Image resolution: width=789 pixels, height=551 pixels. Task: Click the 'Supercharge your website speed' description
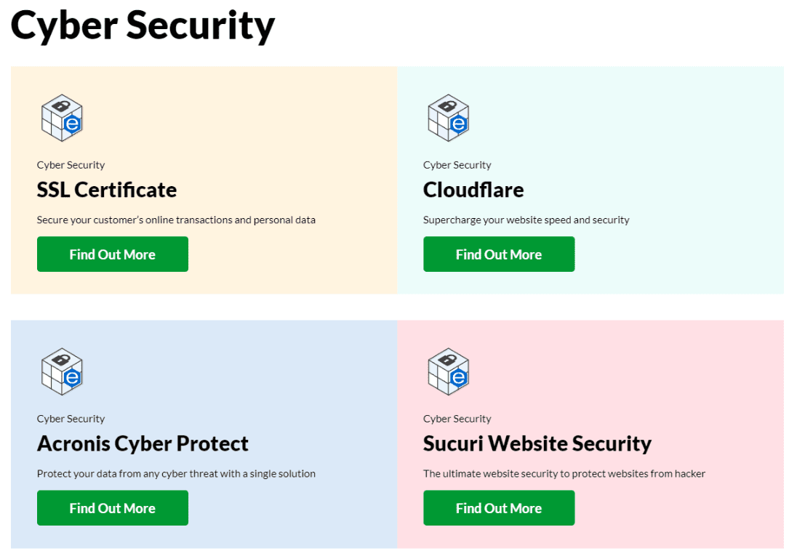[x=526, y=220]
